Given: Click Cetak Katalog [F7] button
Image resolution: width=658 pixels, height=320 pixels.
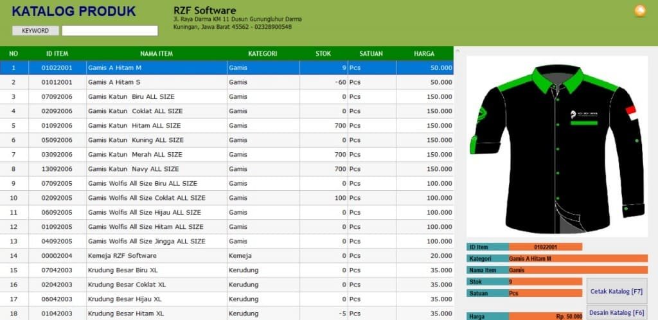Looking at the screenshot, I should 616,292.
